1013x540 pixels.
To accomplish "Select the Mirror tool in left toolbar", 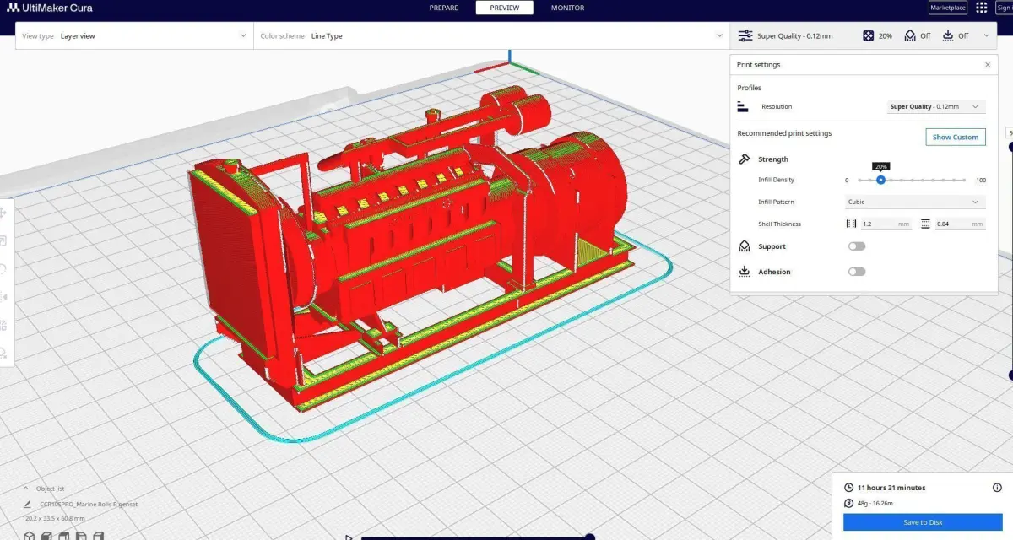I will [x=3, y=297].
